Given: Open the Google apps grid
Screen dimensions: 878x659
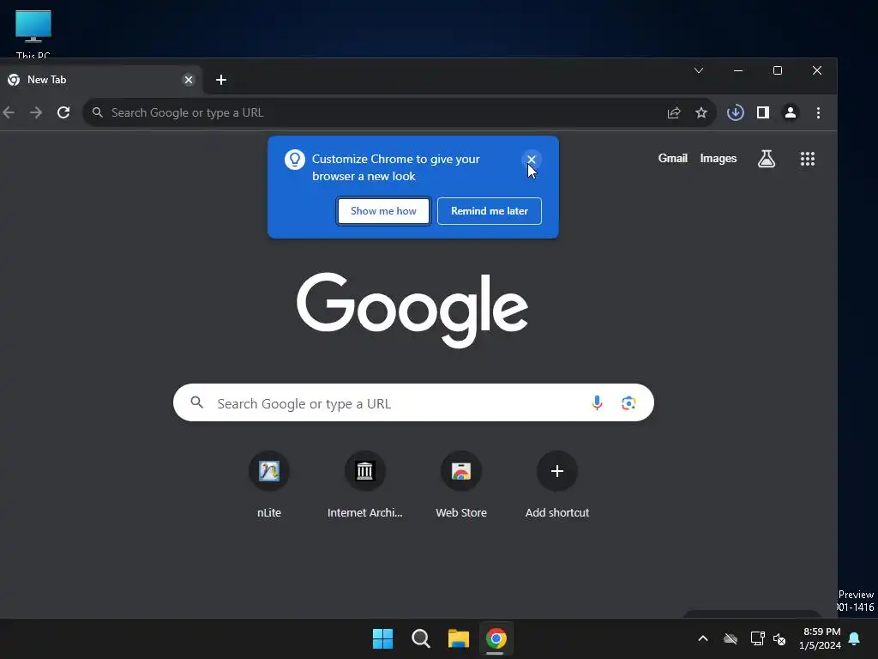Looking at the screenshot, I should pyautogui.click(x=808, y=159).
